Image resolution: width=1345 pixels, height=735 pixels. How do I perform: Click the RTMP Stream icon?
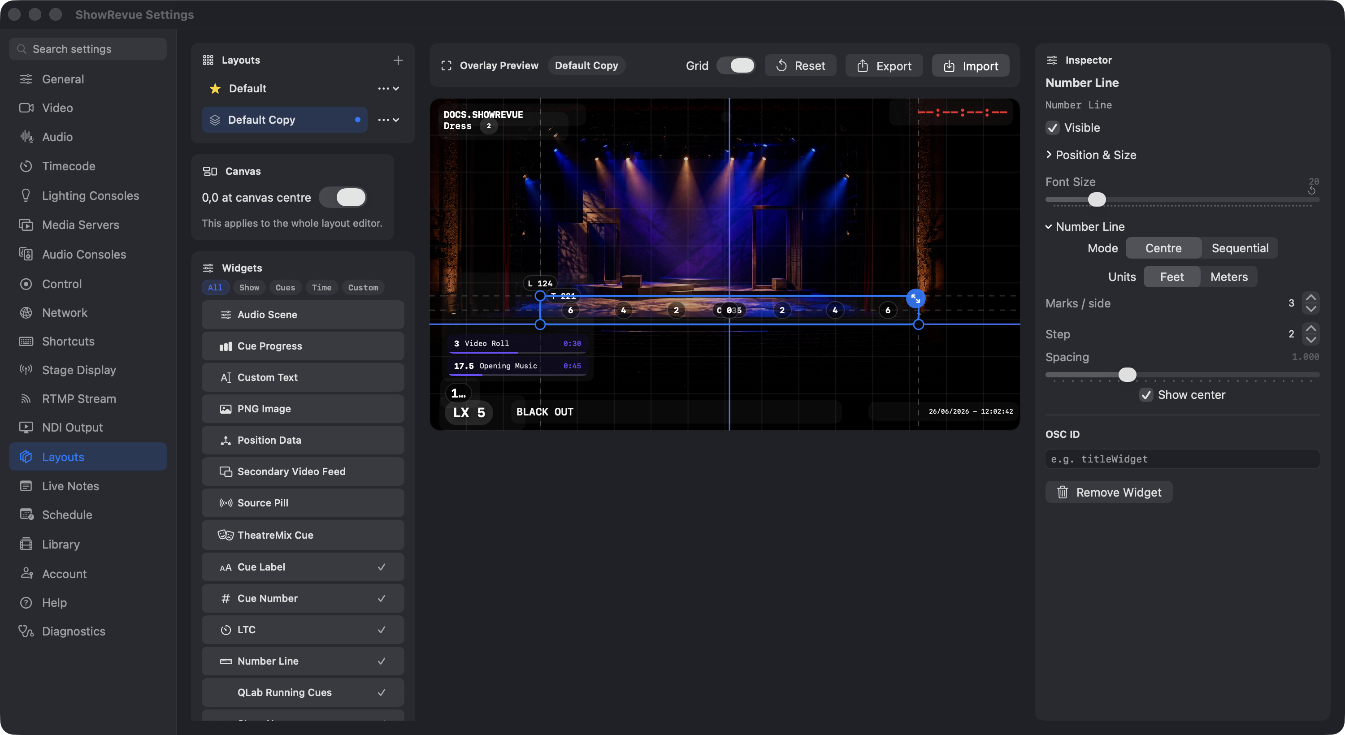pos(26,399)
